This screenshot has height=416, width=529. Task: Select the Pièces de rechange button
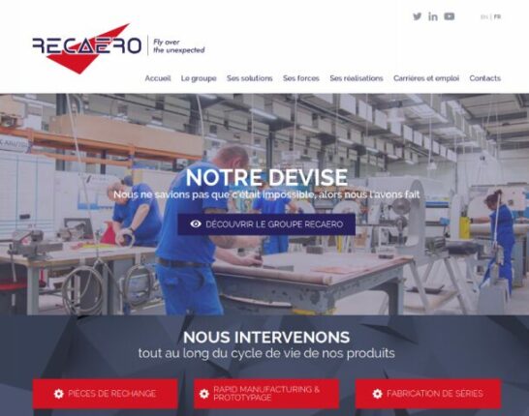click(105, 394)
